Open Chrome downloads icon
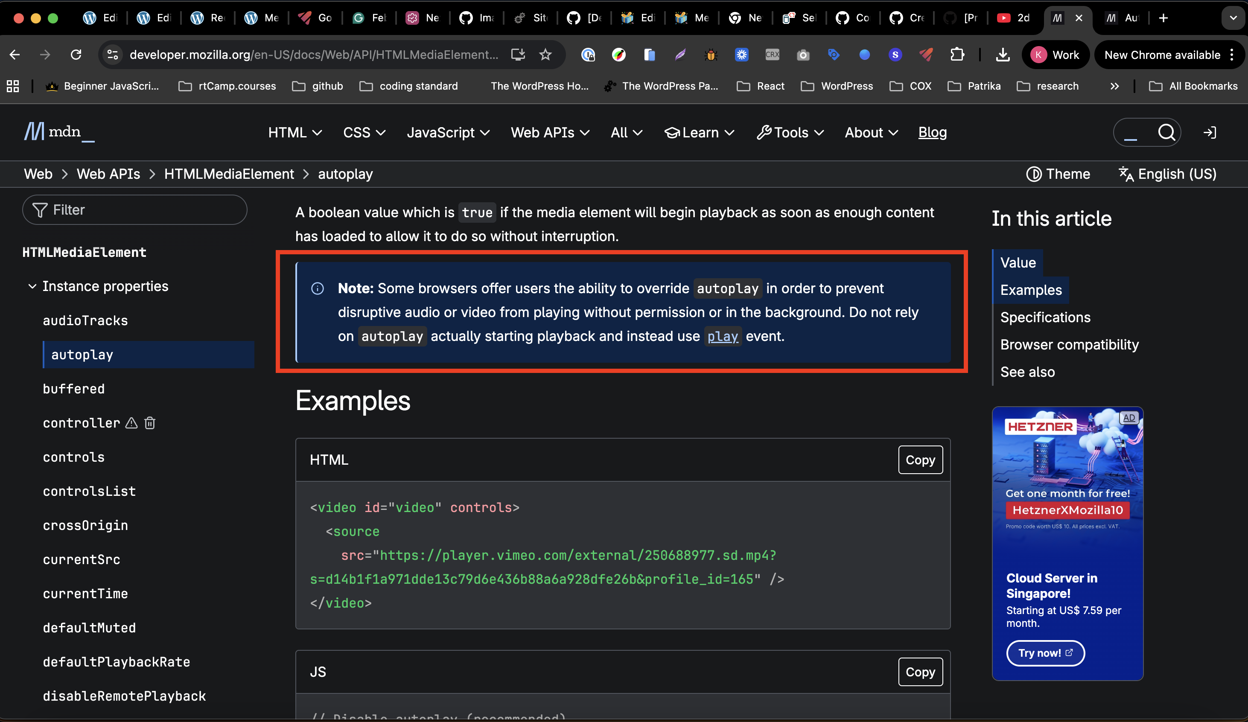This screenshot has width=1248, height=722. tap(1002, 55)
